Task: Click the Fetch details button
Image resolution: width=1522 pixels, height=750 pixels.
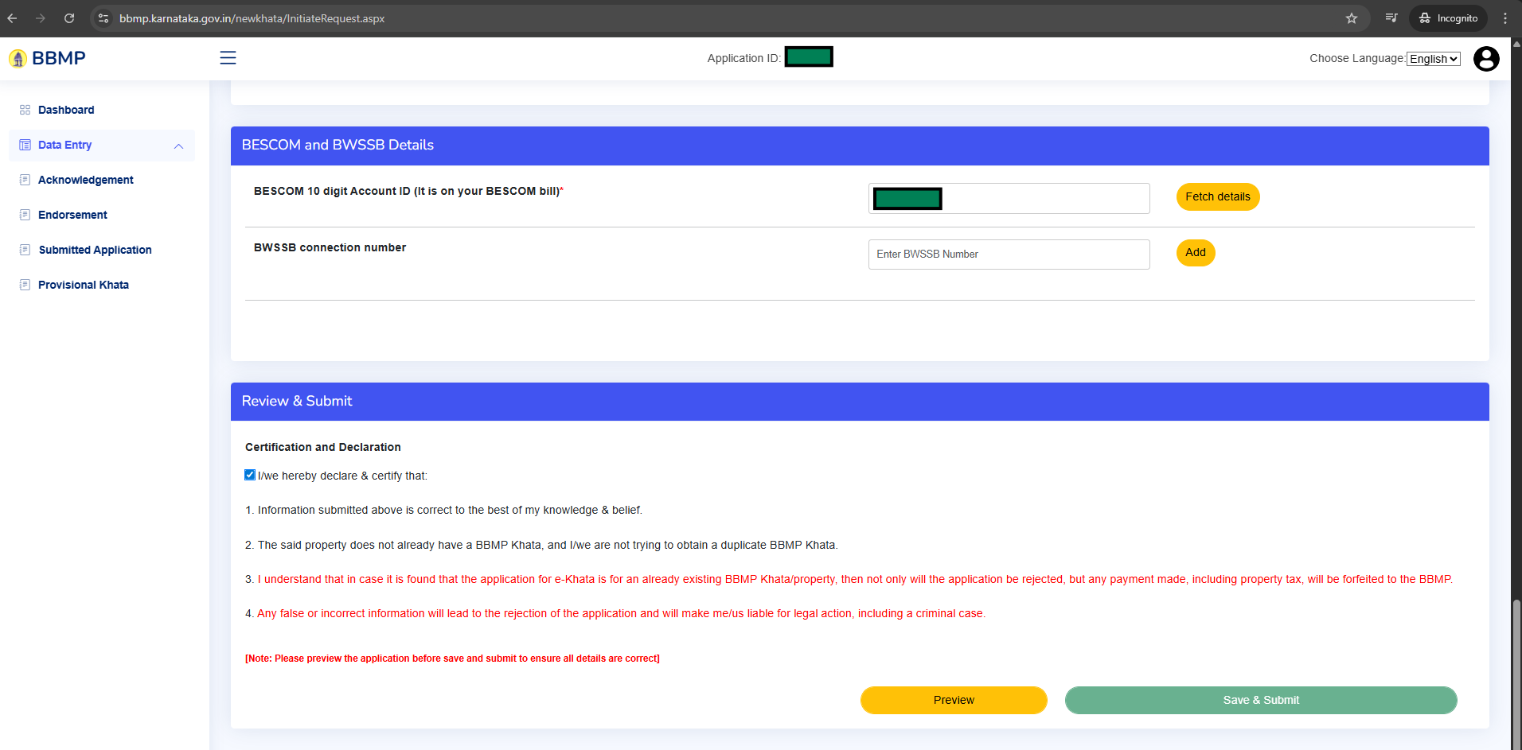Action: (x=1217, y=196)
